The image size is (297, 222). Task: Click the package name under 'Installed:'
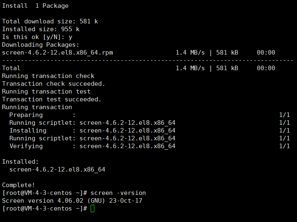[57, 169]
